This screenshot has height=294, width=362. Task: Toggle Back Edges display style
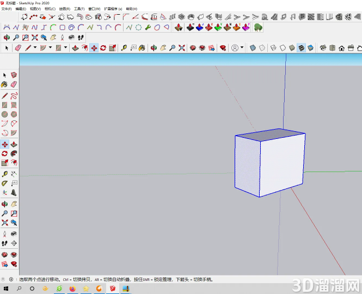(262, 48)
